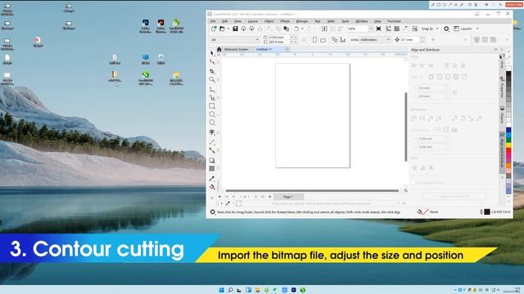Click the Windows Start button on taskbar
524x294 pixels.
click(x=221, y=290)
